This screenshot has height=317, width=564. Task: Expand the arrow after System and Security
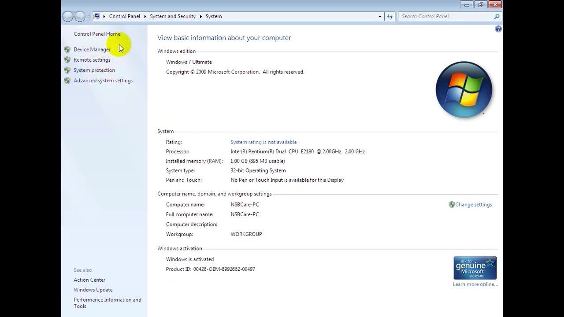point(200,16)
